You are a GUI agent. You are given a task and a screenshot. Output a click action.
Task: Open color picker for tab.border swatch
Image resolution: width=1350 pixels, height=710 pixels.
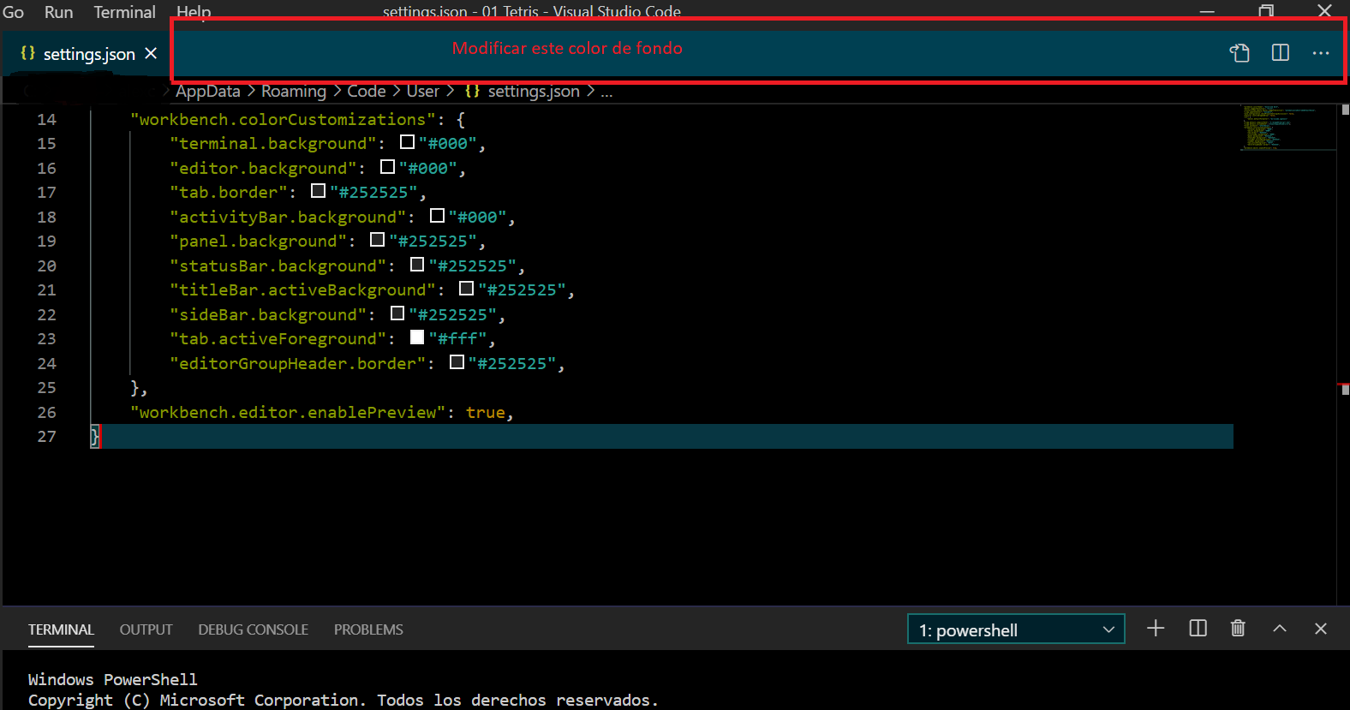pyautogui.click(x=319, y=191)
